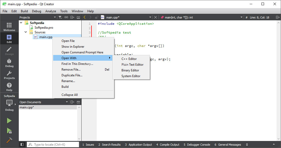Start debugging with Run-Debug icon

pos(9,131)
